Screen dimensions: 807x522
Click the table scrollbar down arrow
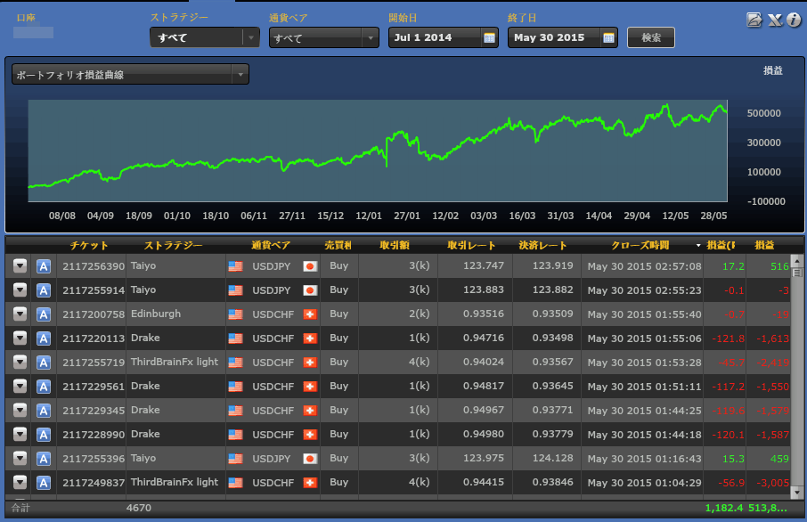(x=797, y=493)
